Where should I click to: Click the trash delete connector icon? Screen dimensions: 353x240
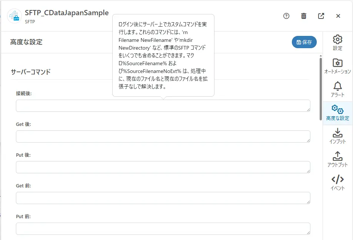pos(304,16)
